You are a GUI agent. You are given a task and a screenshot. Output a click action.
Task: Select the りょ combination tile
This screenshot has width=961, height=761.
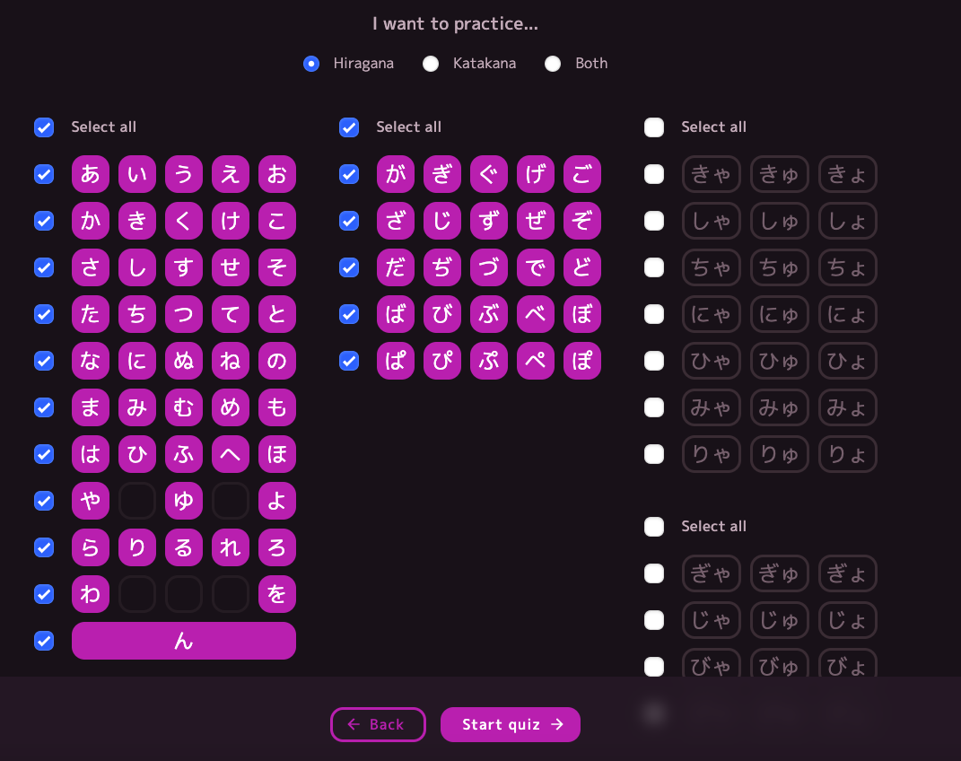point(848,454)
